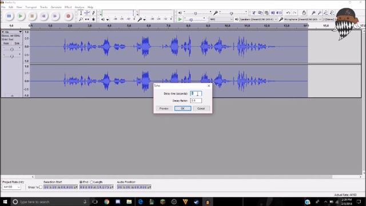Open the Tracks menu
This screenshot has width=366, height=206.
pos(43,7)
